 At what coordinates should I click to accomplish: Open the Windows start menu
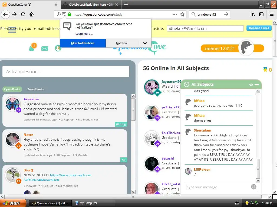(x=13, y=203)
